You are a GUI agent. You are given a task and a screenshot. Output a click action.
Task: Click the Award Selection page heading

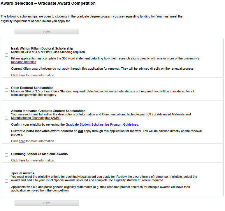pyautogui.click(x=48, y=3)
